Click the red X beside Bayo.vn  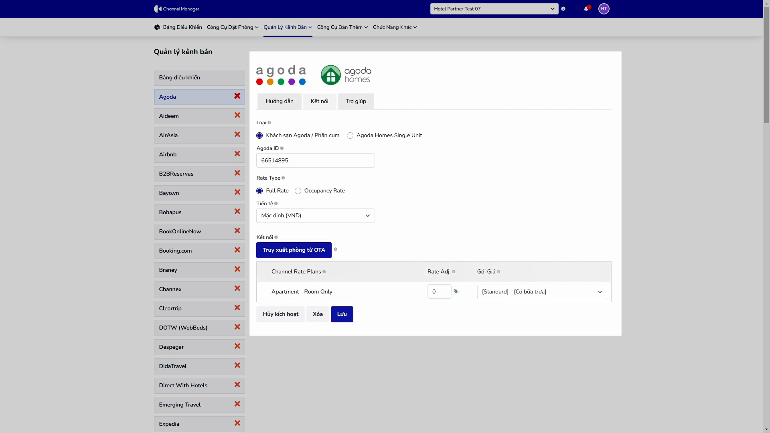click(x=237, y=192)
